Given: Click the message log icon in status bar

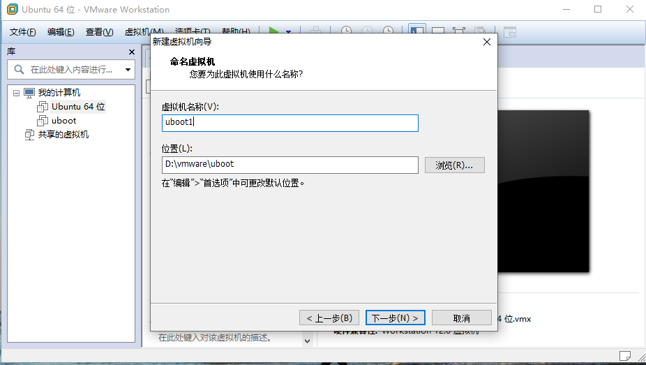Looking at the screenshot, I should click(624, 355).
